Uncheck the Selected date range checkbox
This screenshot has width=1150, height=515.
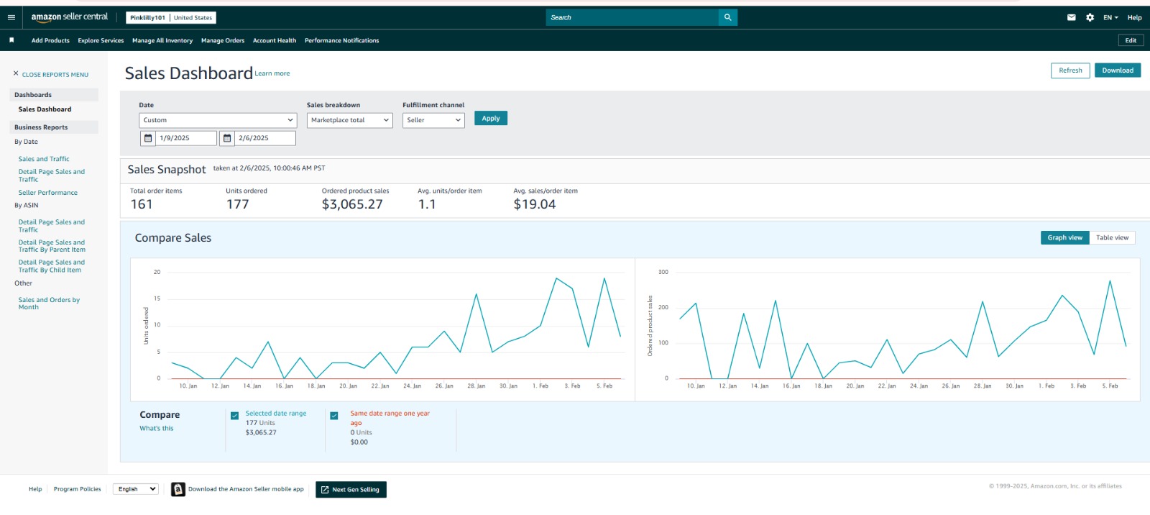coord(234,416)
